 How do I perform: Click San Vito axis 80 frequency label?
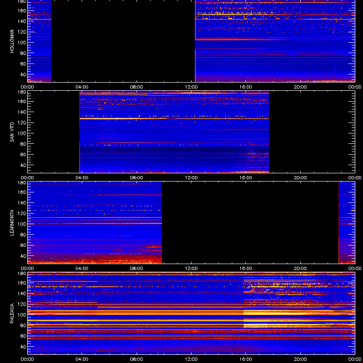click(23, 144)
